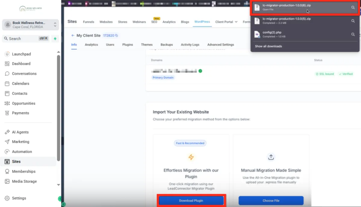Viewport: 361px width, 207px height.
Task: Switch to the Blogs tab
Action: pyautogui.click(x=185, y=22)
